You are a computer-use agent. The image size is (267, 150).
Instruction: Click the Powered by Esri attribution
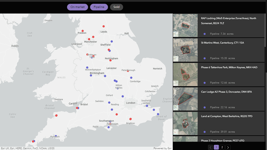tap(163, 148)
